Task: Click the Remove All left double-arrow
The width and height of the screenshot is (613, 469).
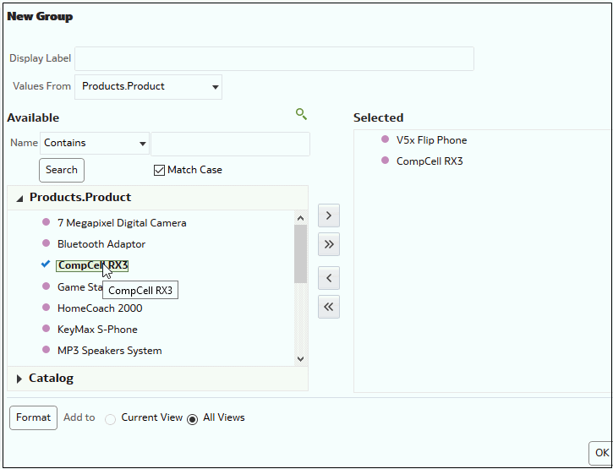Action: click(x=329, y=307)
